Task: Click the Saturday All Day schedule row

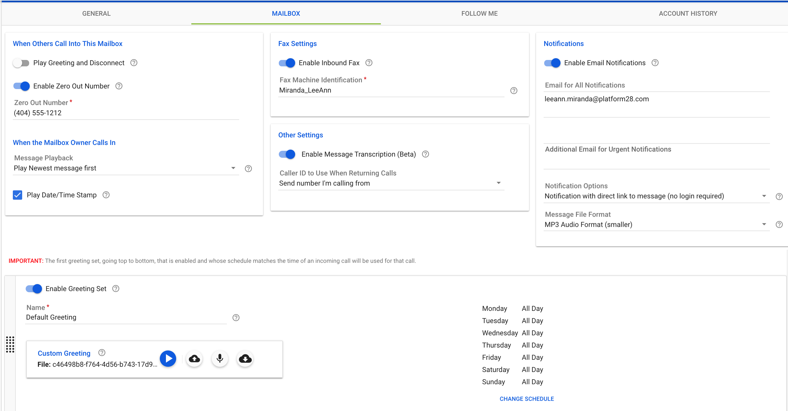Action: (x=512, y=369)
